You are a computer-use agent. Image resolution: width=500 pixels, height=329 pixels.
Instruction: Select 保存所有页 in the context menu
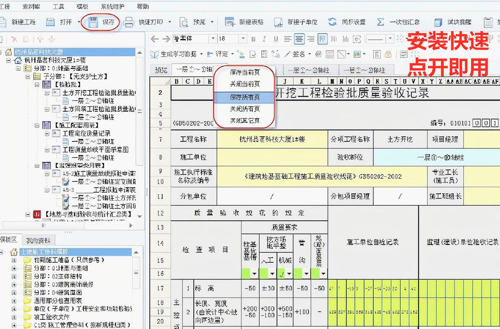point(245,97)
